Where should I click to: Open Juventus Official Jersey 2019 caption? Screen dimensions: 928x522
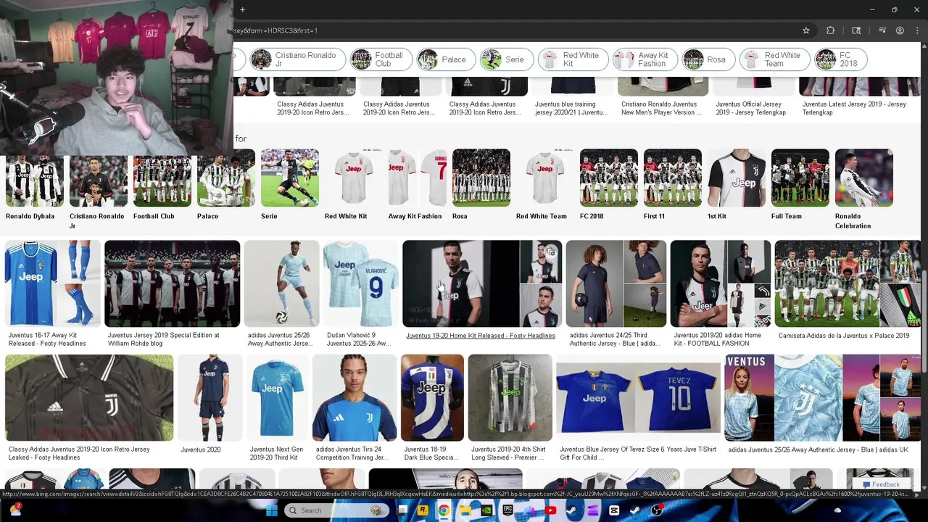tap(750, 108)
